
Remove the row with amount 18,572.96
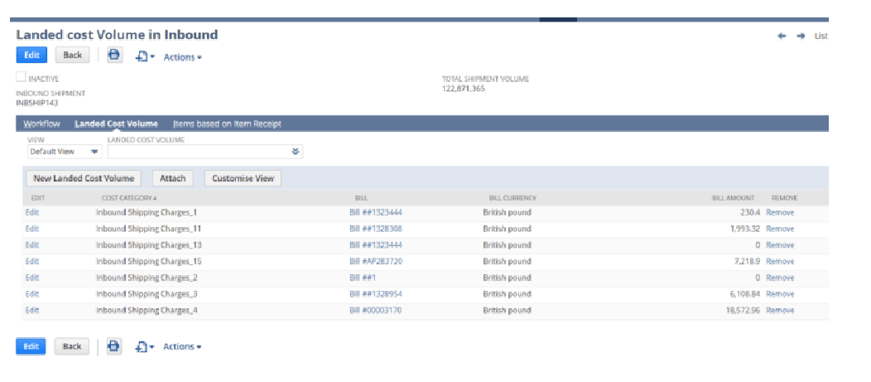(780, 310)
